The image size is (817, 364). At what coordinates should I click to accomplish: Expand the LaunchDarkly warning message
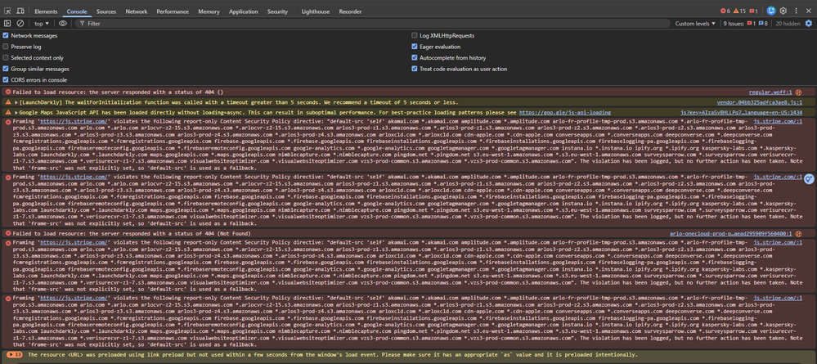tap(16, 102)
